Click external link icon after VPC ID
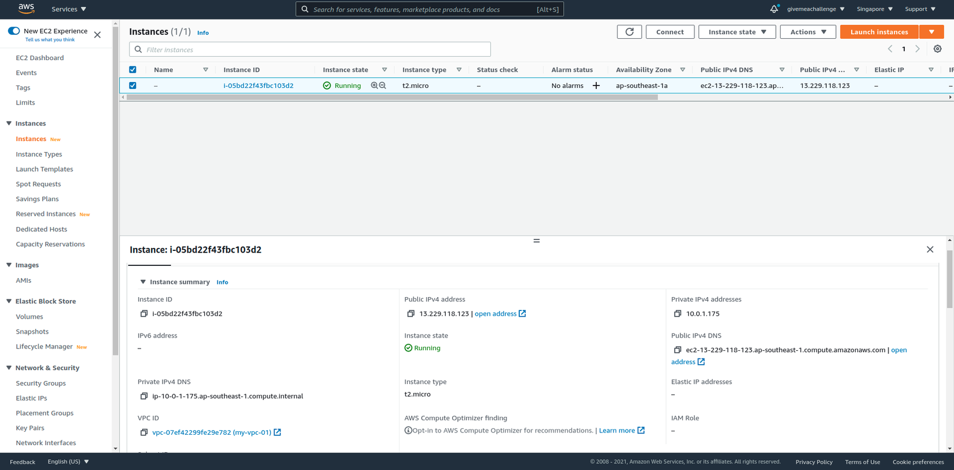 click(x=278, y=432)
